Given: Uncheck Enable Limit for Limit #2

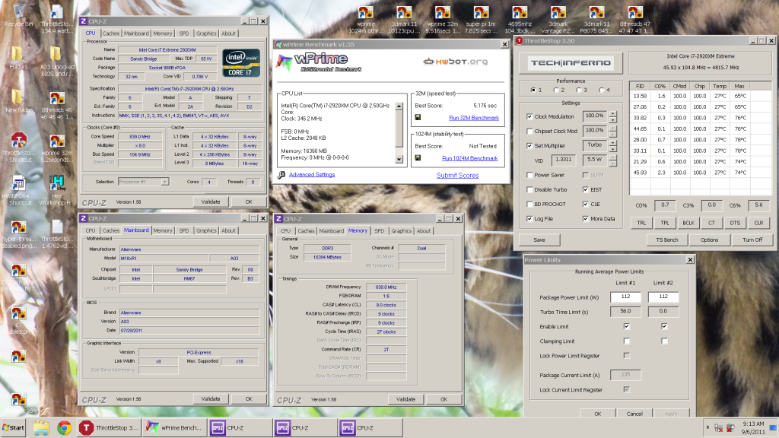Looking at the screenshot, I should [664, 326].
